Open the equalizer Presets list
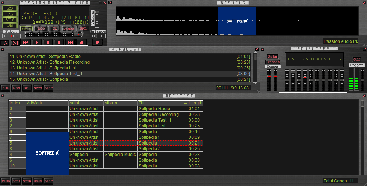The image size is (367, 186). tap(272, 62)
